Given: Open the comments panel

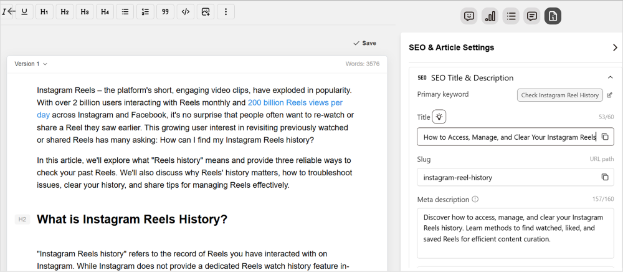Looking at the screenshot, I should click(x=531, y=16).
